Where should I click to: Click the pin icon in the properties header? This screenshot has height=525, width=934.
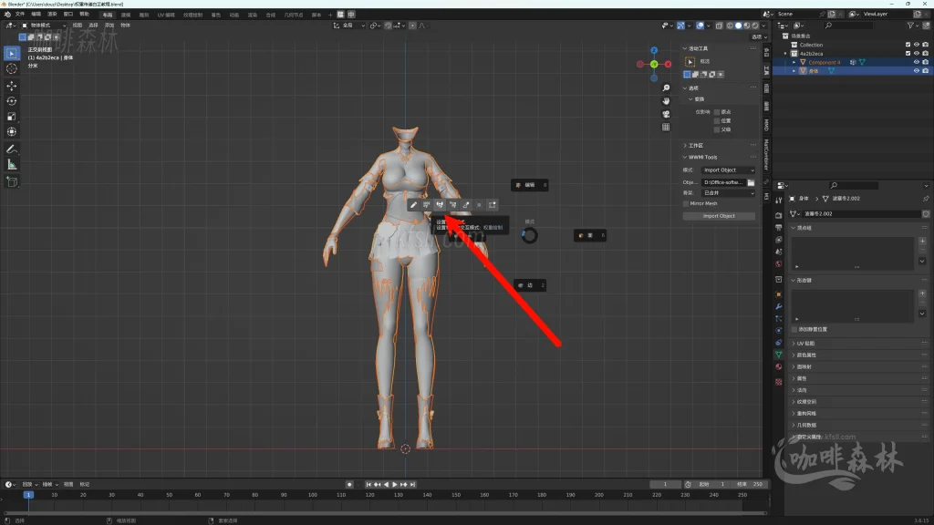926,198
